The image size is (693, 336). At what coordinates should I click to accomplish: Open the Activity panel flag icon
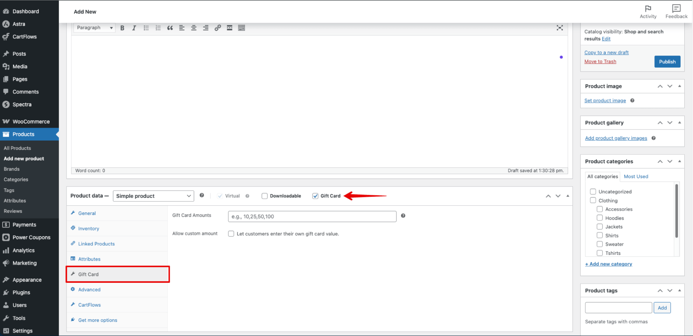[648, 8]
